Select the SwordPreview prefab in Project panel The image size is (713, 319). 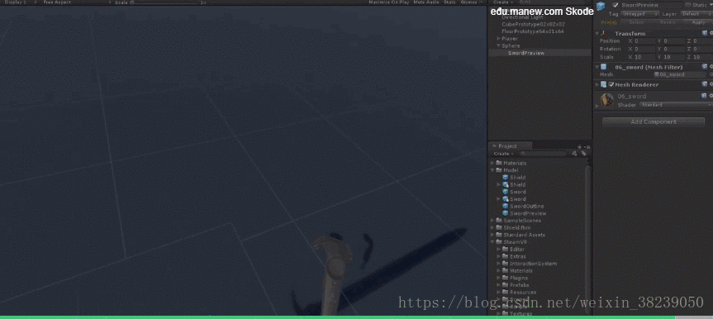pyautogui.click(x=524, y=213)
